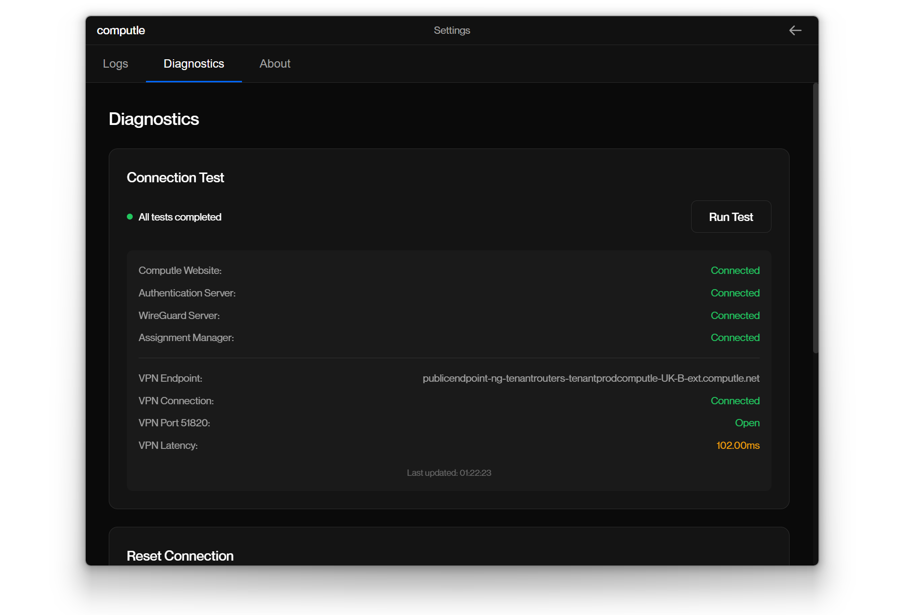Screen dimensions: 914x615
Task: Select the Diagnostics tab
Action: (x=194, y=64)
